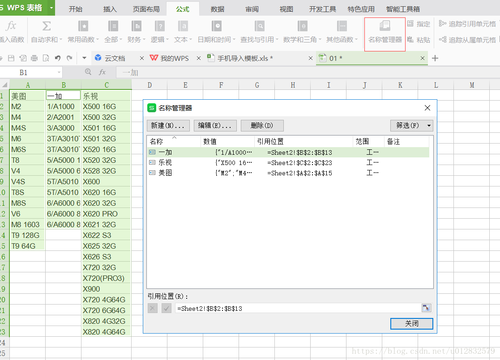The image size is (500, 360).
Task: Open the All functions (全部) icon
Action: pyautogui.click(x=113, y=26)
